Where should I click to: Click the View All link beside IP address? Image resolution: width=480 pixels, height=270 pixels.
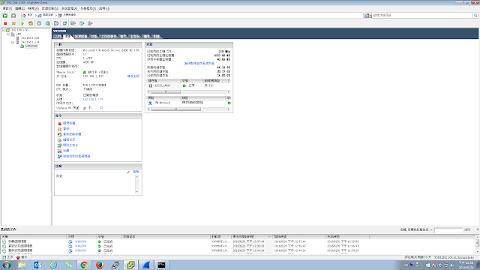pos(133,76)
